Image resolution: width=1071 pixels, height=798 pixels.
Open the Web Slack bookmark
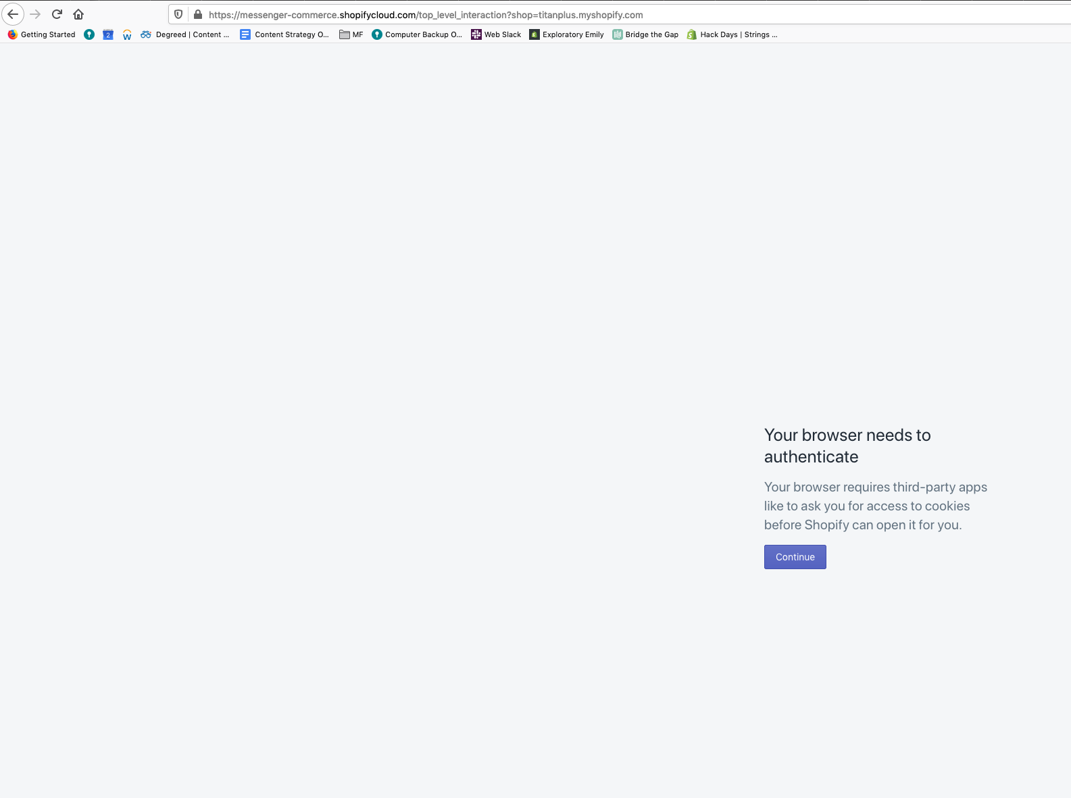[x=496, y=34]
